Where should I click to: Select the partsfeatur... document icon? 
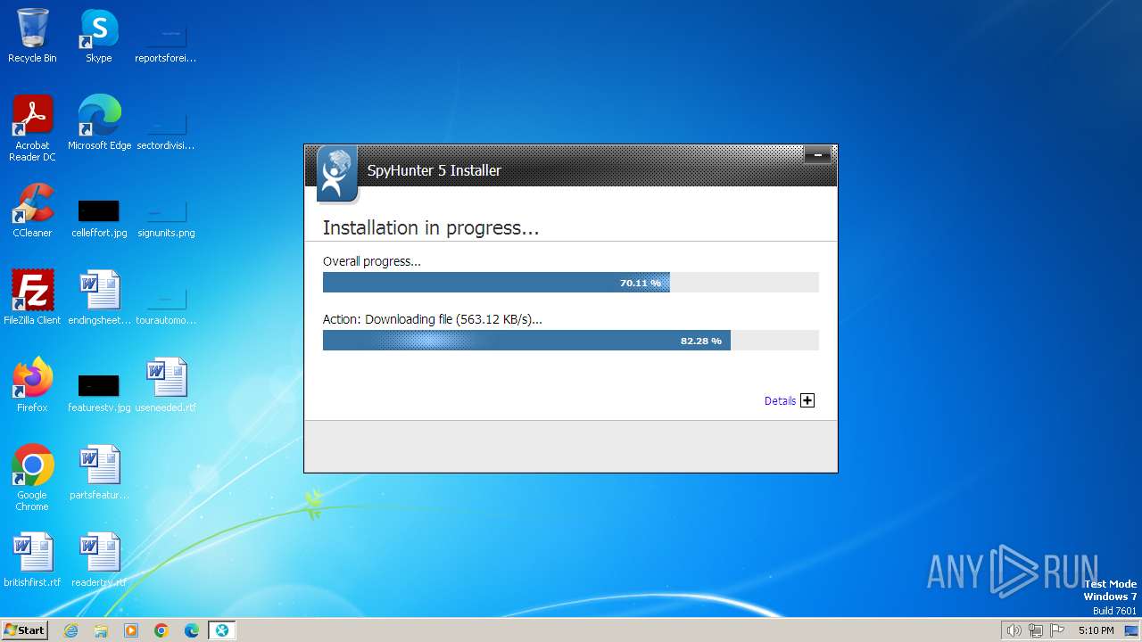point(99,473)
